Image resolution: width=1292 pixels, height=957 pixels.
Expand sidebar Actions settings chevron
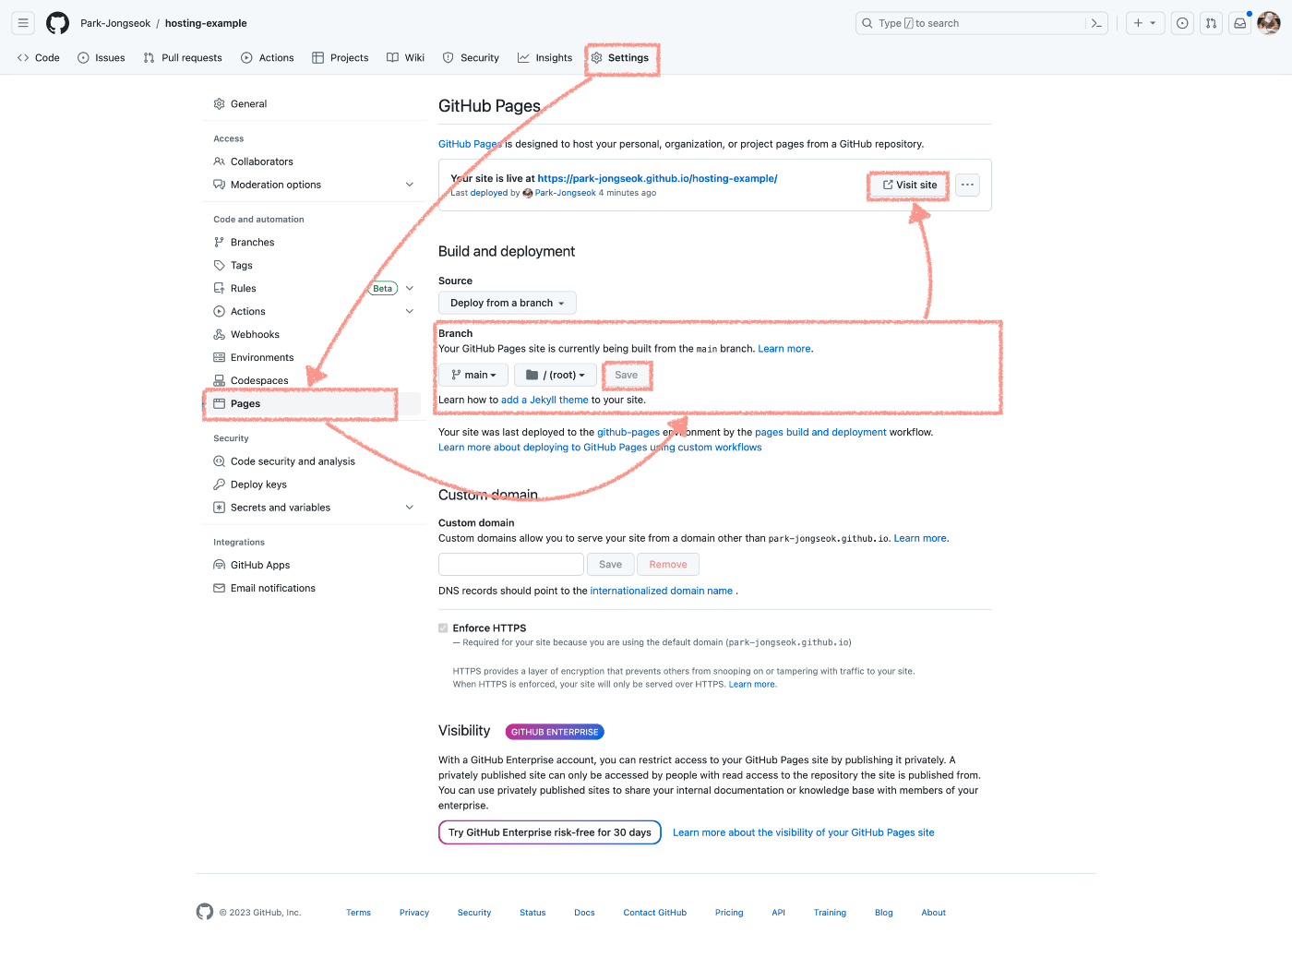(410, 312)
